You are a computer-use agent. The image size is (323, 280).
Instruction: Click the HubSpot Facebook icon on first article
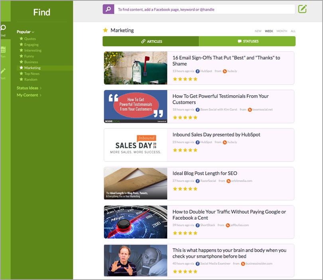click(x=197, y=71)
